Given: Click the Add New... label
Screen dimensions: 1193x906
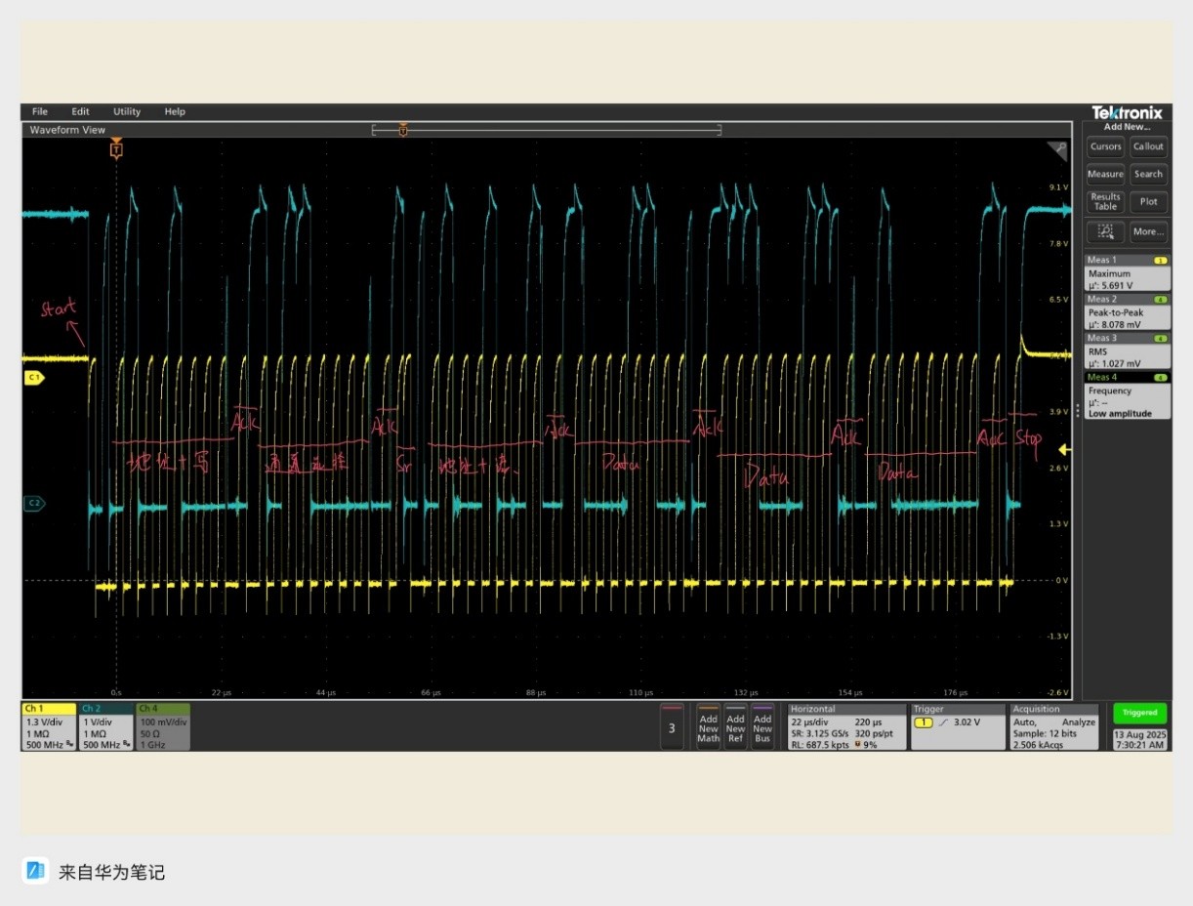Looking at the screenshot, I should (x=1127, y=126).
